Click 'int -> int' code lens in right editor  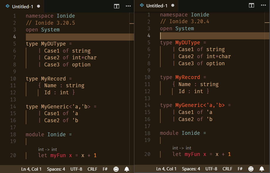click(182, 148)
